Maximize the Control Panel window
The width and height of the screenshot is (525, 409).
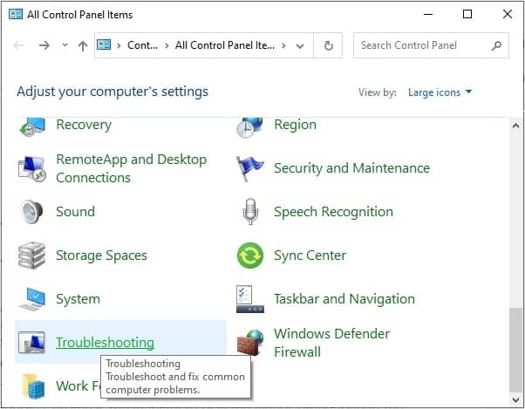pyautogui.click(x=467, y=14)
